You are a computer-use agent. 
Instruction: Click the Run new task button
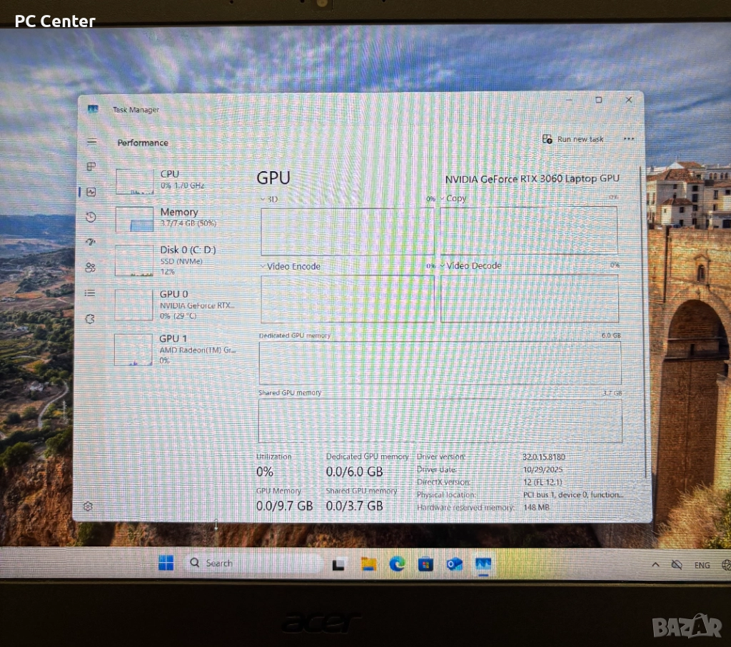[573, 139]
